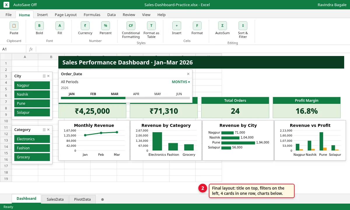Click the formula bar input
This screenshot has width=350, height=210.
(x=192, y=49)
